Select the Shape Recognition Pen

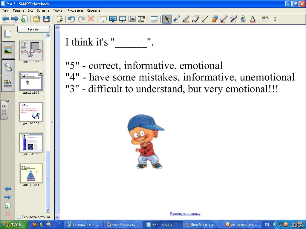224,19
